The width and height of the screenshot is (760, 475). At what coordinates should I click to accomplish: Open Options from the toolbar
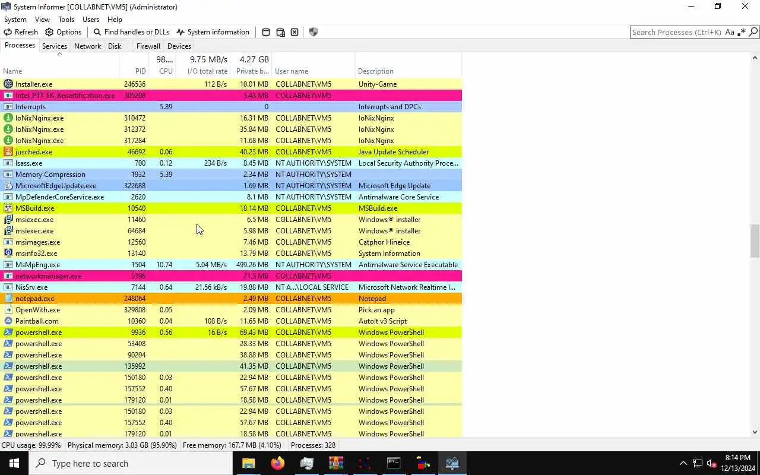63,32
